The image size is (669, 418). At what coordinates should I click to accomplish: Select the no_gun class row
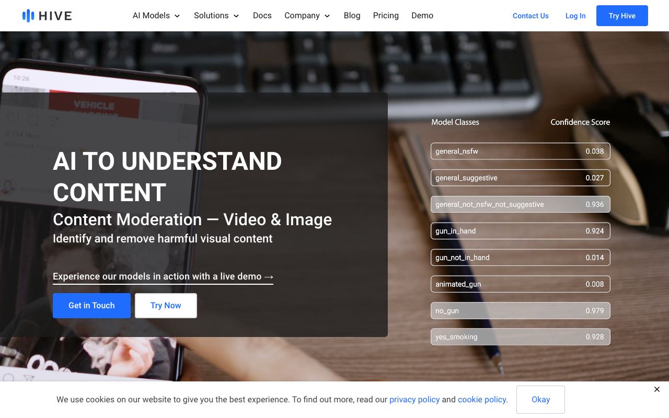tap(521, 311)
